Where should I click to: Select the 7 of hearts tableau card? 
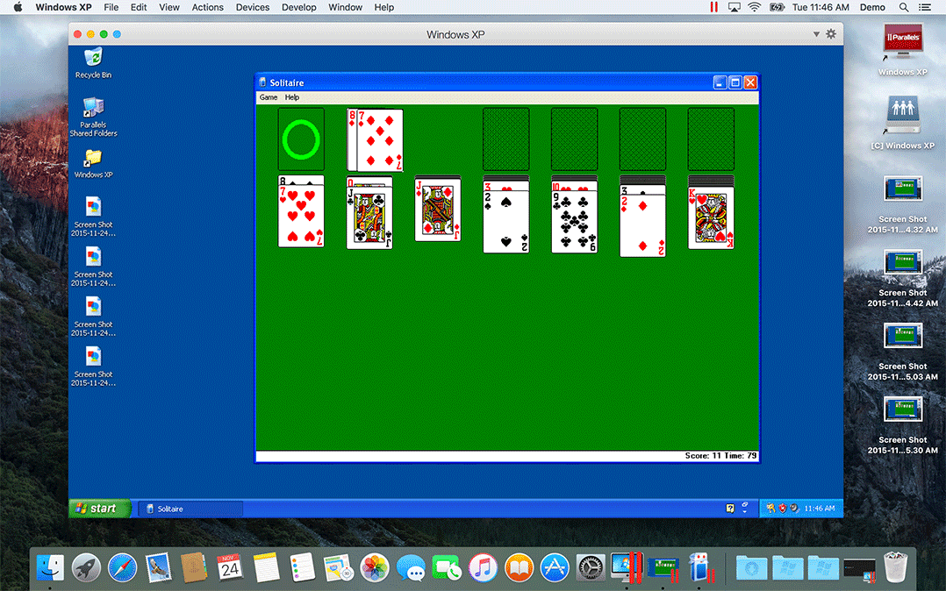click(x=301, y=216)
